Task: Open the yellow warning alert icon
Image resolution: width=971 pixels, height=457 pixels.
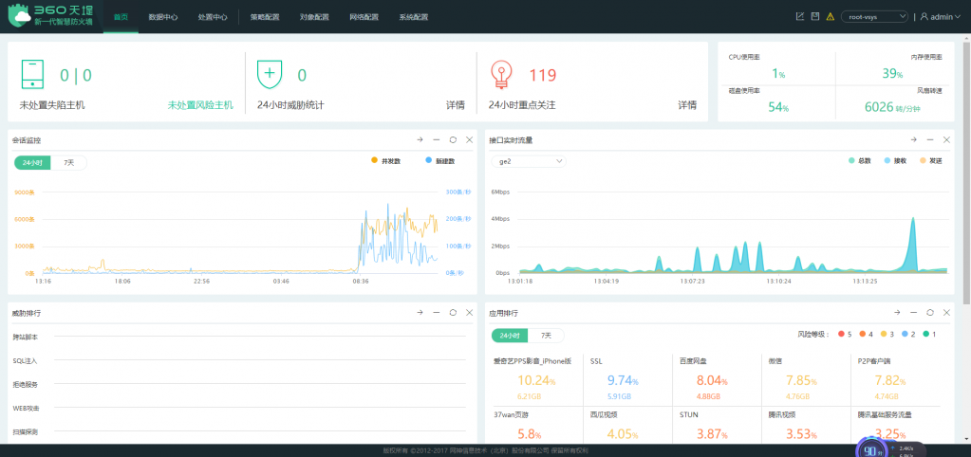Action: tap(831, 16)
